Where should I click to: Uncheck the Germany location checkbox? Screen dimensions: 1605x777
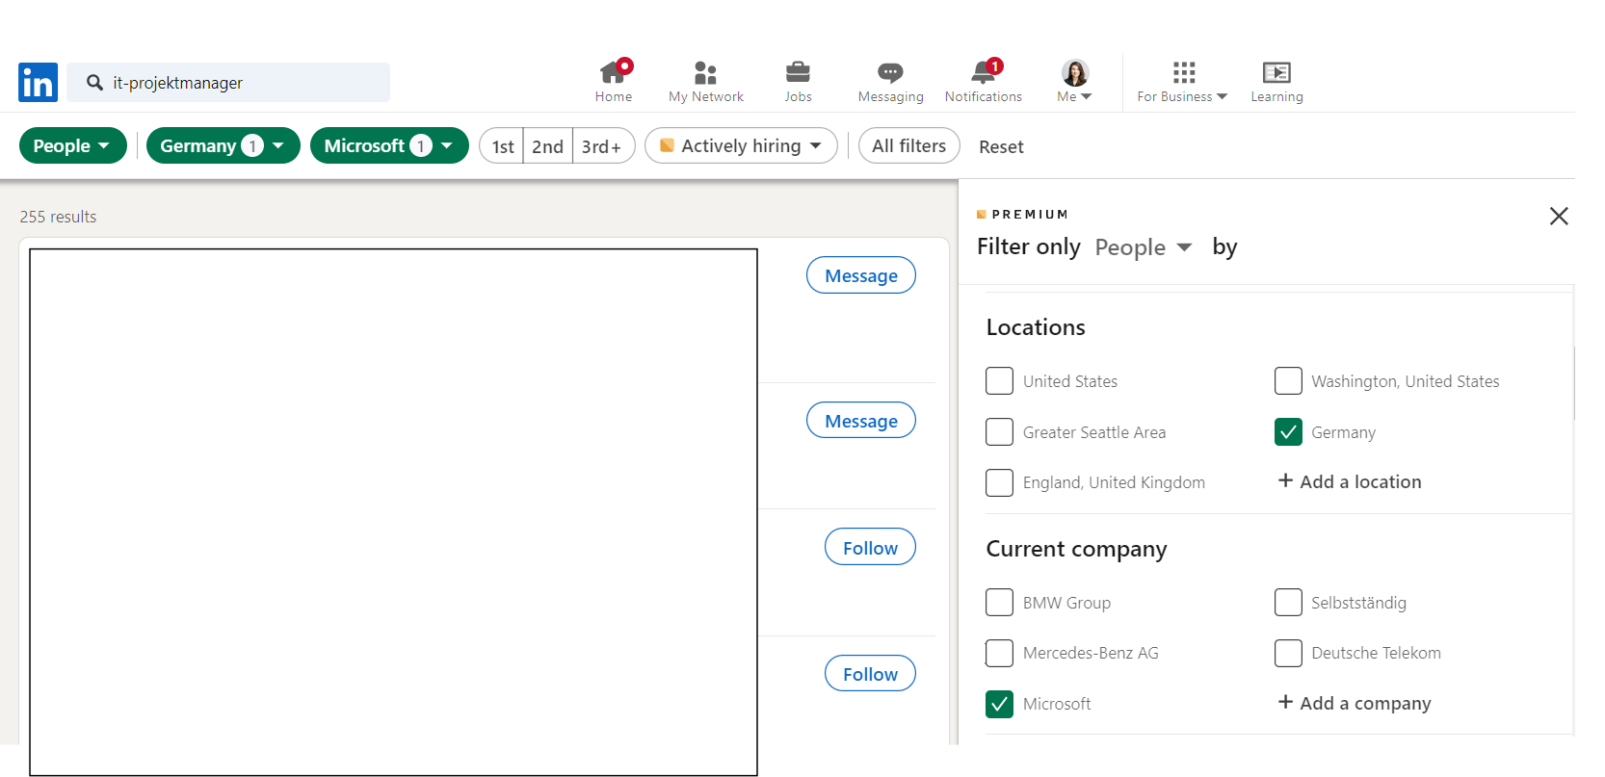[1288, 432]
